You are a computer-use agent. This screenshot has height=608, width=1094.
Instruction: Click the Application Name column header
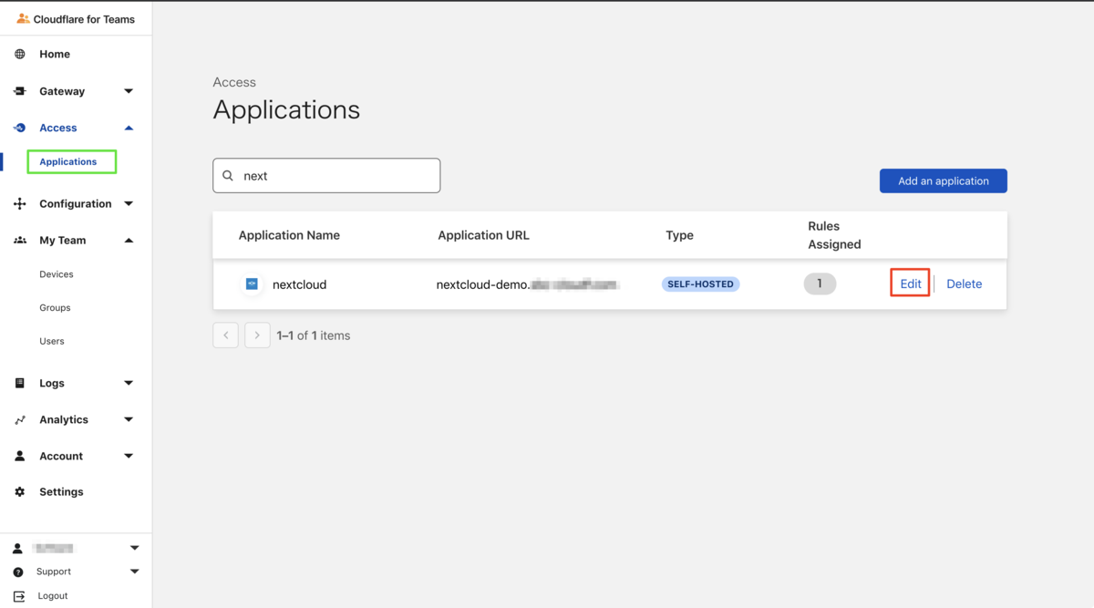coord(289,235)
